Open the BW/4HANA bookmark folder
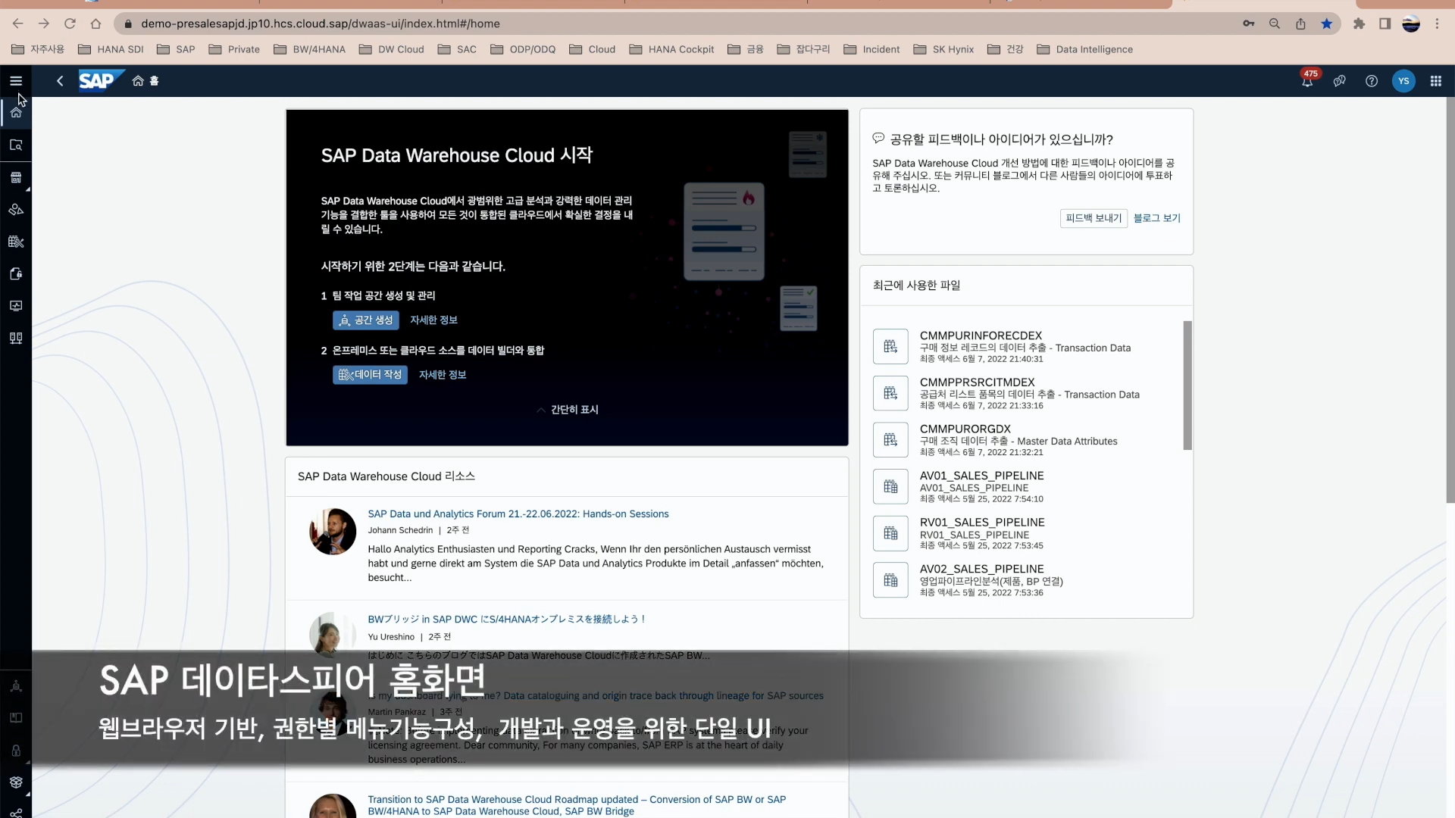This screenshot has width=1455, height=818. coord(309,49)
